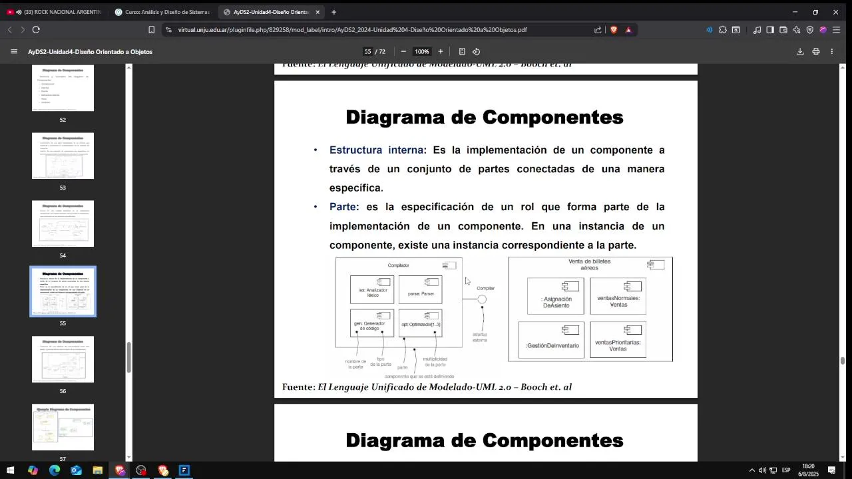Open Leo AI sparkle icon
852x479 pixels.
click(x=797, y=29)
